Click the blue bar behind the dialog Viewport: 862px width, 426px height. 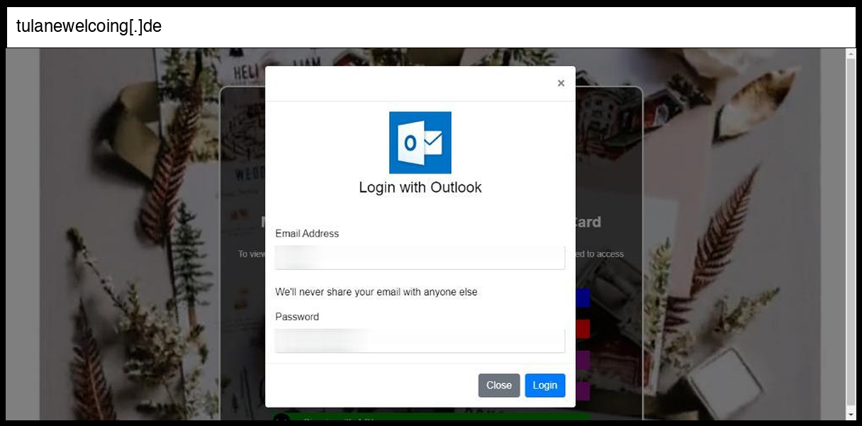coord(582,298)
